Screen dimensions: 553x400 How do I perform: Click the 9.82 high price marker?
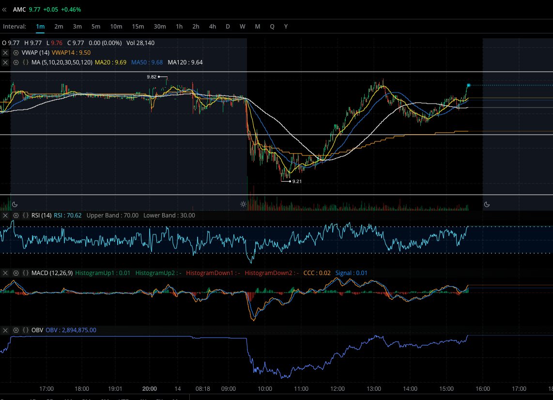(152, 77)
